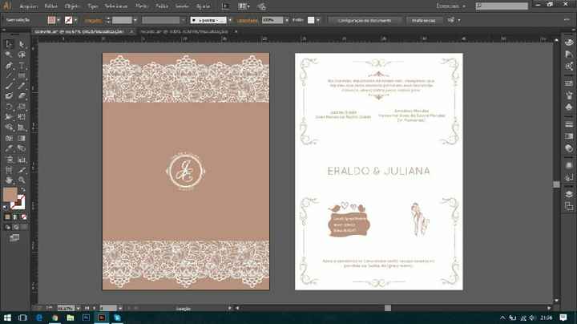Open stroke weight dropdown

[x=135, y=20]
